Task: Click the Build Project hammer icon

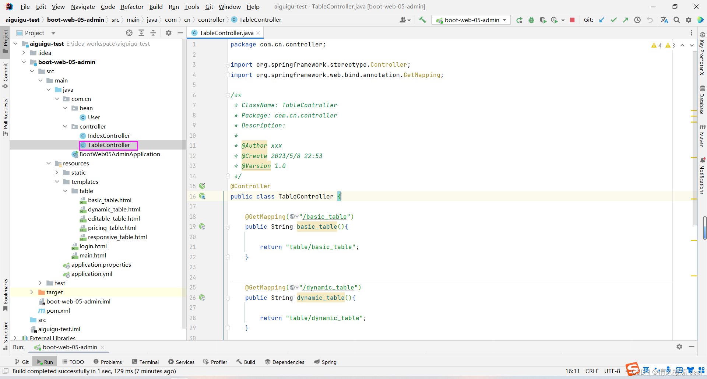Action: pyautogui.click(x=422, y=20)
